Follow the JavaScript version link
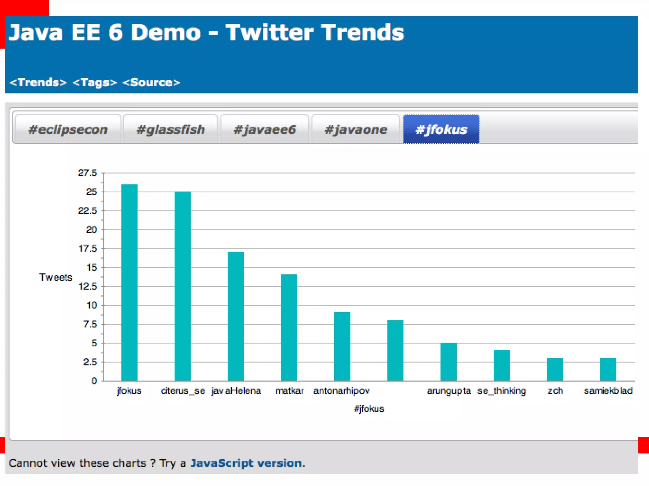The image size is (649, 486). click(246, 463)
